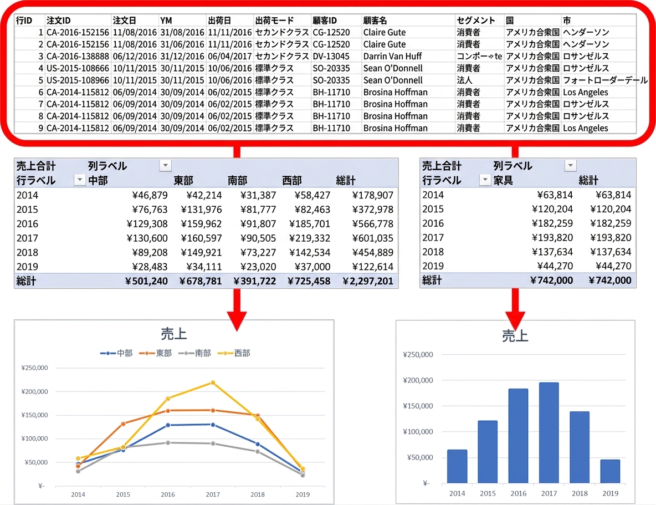Image resolution: width=656 pixels, height=505 pixels.
Task: Select the 顧客ID column header cell
Action: pyautogui.click(x=336, y=21)
